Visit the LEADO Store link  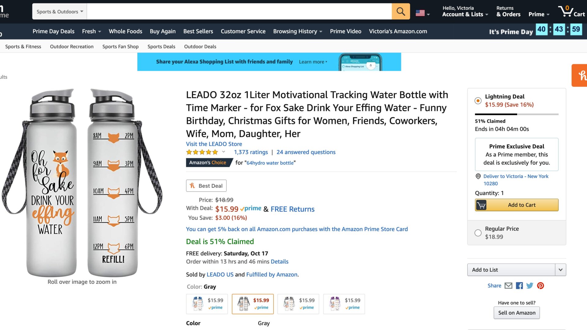tap(214, 144)
